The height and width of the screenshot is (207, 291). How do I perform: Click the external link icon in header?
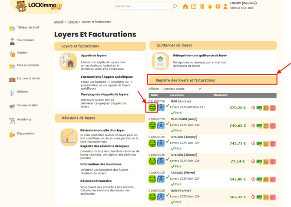[194, 7]
